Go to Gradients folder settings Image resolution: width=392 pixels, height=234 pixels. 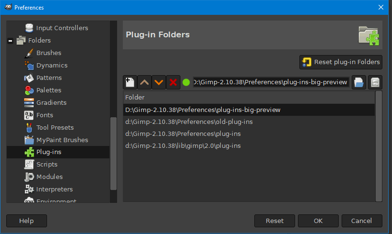(51, 102)
